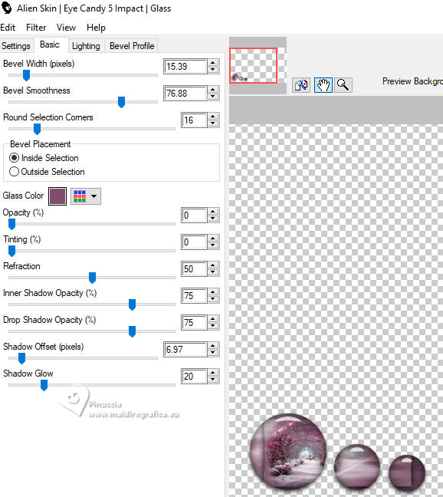
Task: Switch to the Lighting tab
Action: [x=86, y=46]
